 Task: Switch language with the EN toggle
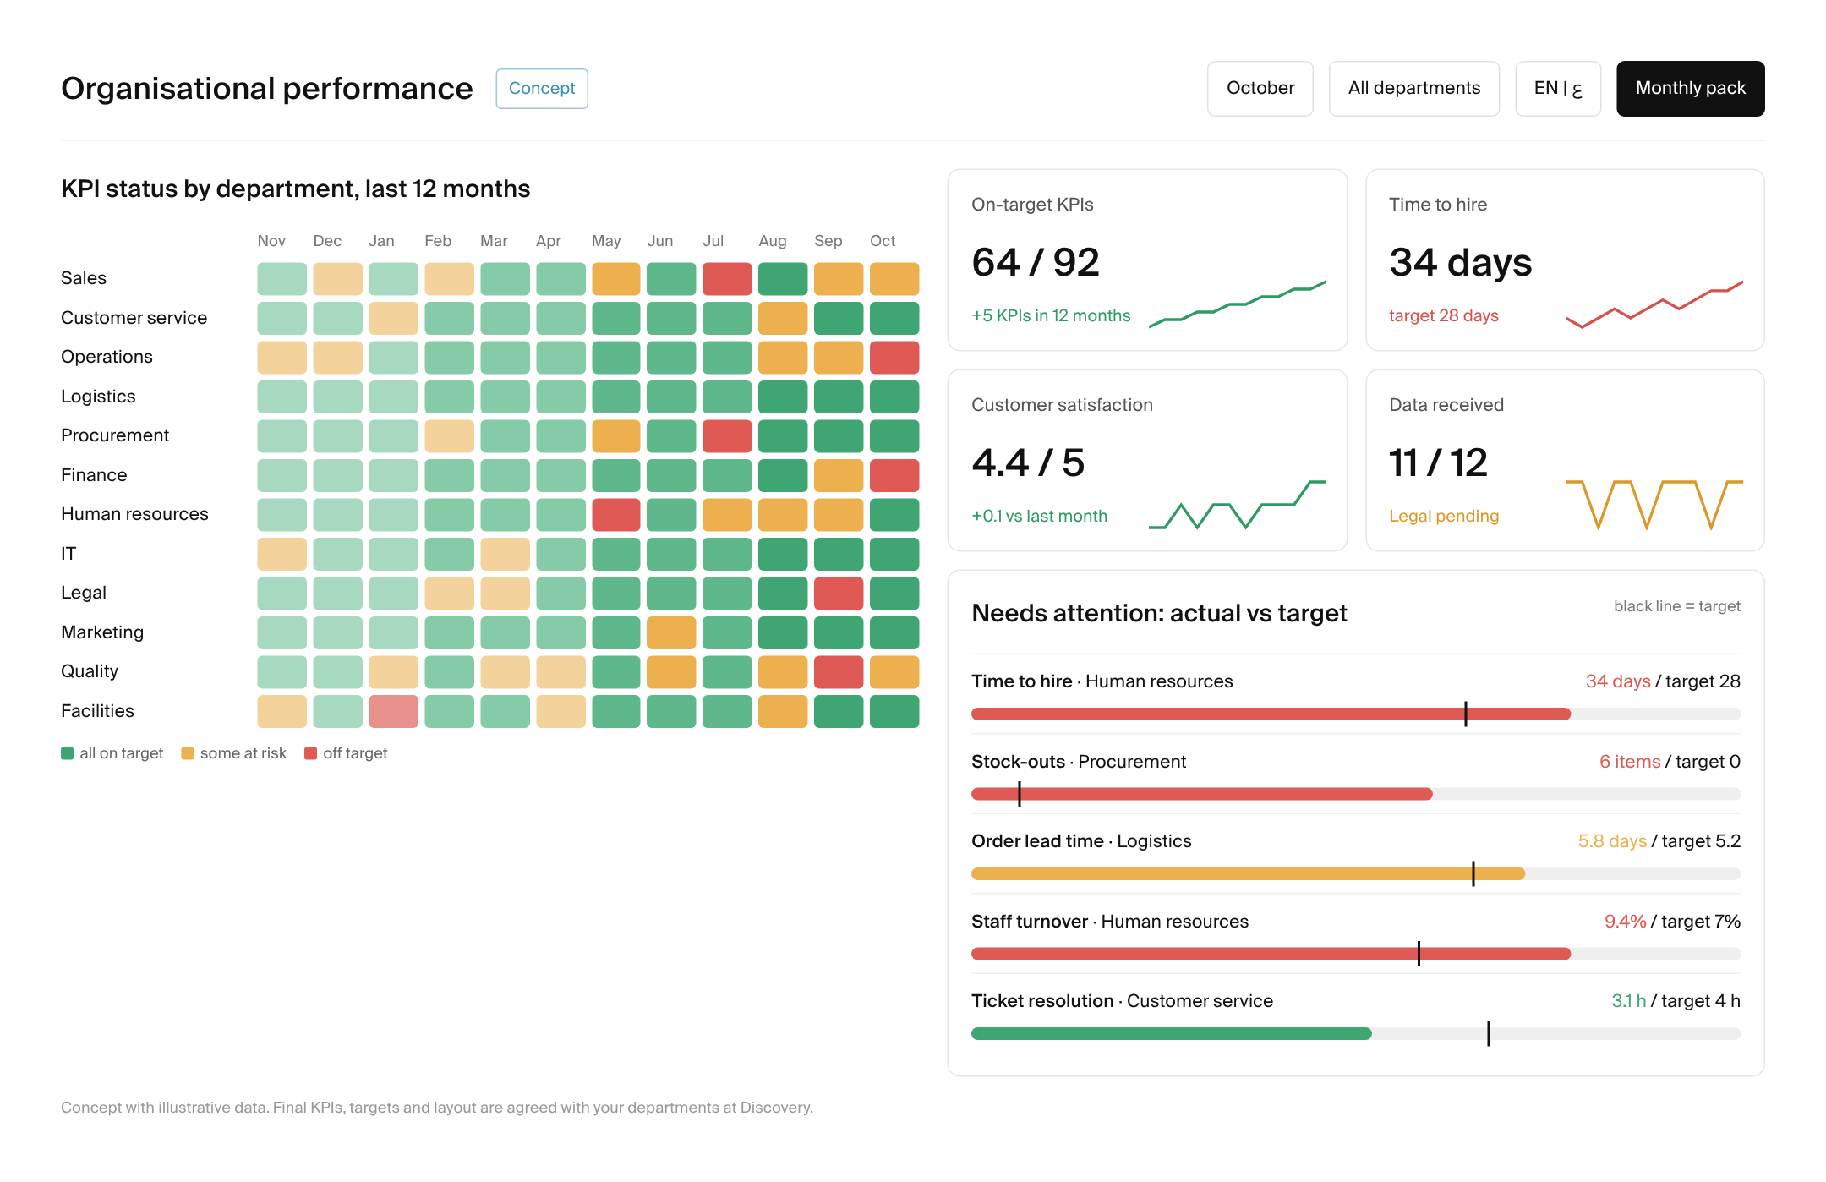point(1557,88)
